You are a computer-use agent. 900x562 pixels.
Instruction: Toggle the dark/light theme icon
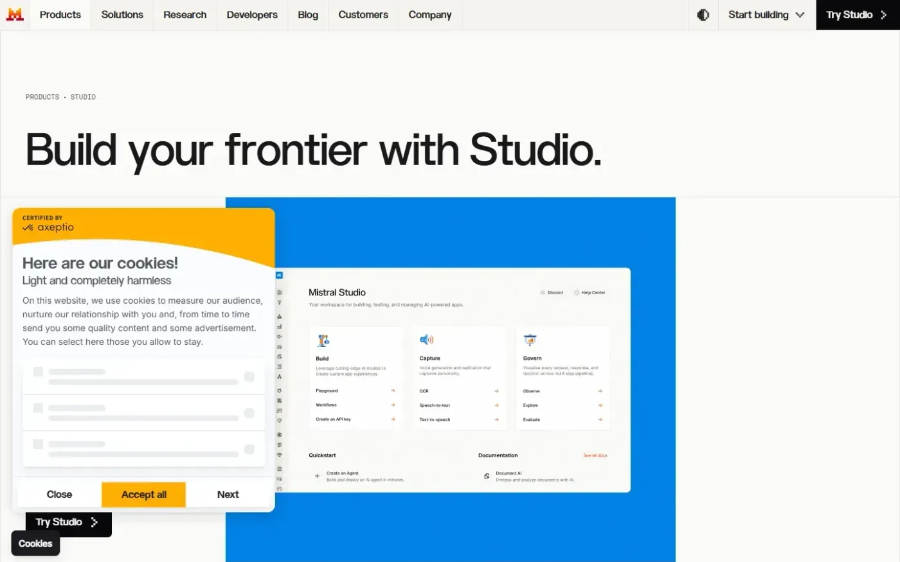pos(703,15)
